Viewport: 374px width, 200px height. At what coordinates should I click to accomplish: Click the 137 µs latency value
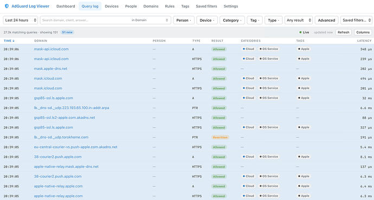pyautogui.click(x=366, y=167)
